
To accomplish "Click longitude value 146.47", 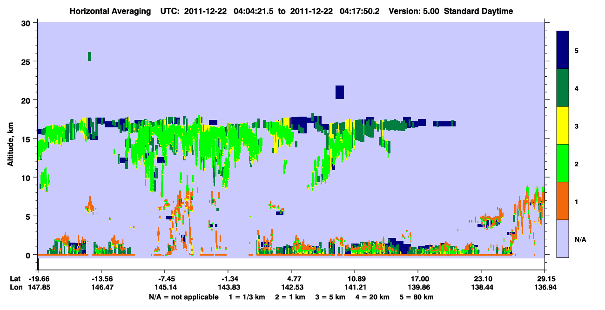I will coord(101,288).
